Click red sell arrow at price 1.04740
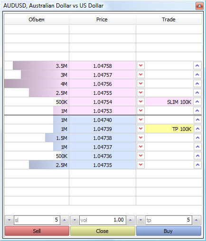The image size is (206, 241). [140, 120]
